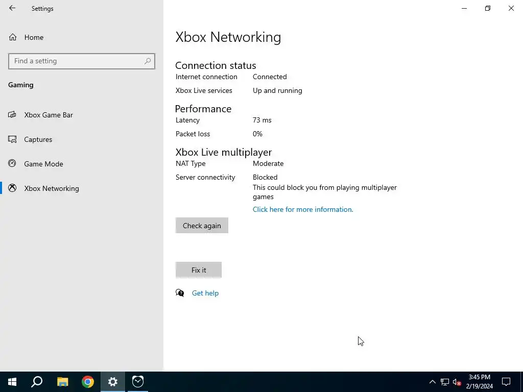Click the multiplayer games warning message
The image size is (523, 392).
coord(324,192)
